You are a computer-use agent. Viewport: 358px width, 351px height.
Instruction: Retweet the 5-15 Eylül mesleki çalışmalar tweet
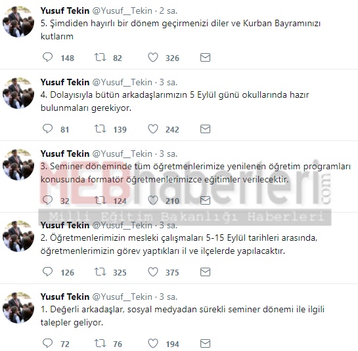(101, 272)
